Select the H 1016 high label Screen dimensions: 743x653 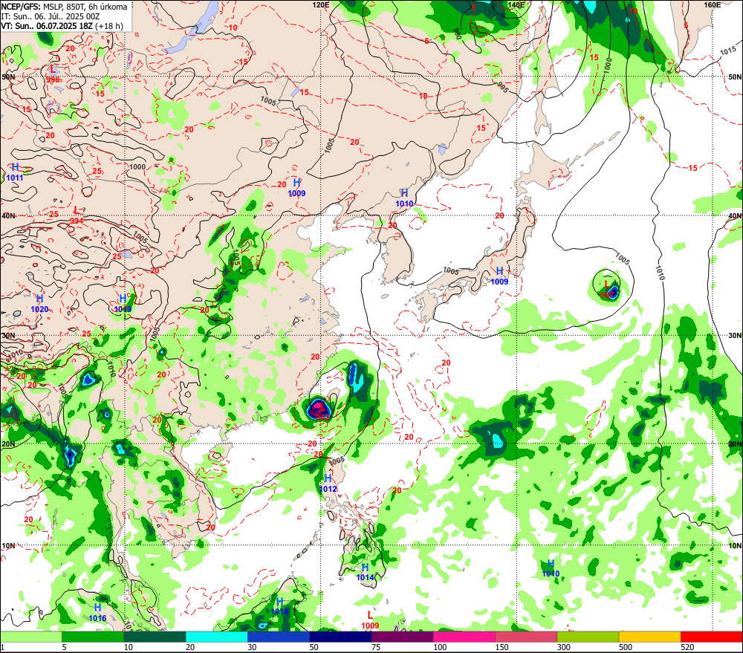tap(97, 613)
